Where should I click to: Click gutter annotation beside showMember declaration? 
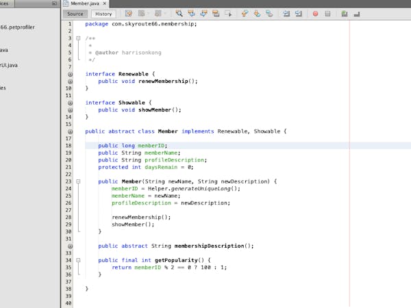point(70,110)
